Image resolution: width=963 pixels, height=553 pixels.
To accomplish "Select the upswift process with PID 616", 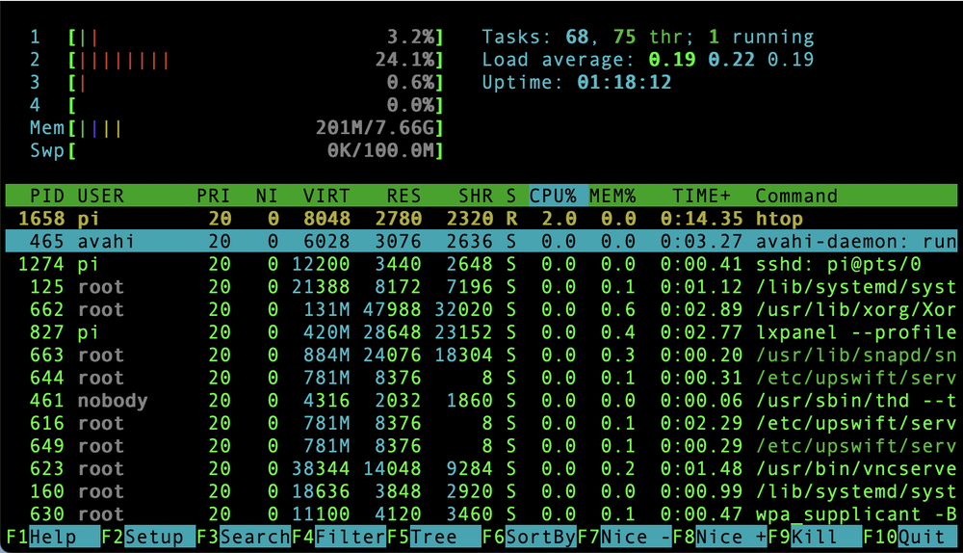I will [x=481, y=423].
